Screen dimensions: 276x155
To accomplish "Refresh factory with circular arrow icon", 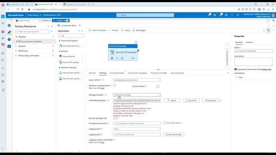I will (x=268, y=21).
